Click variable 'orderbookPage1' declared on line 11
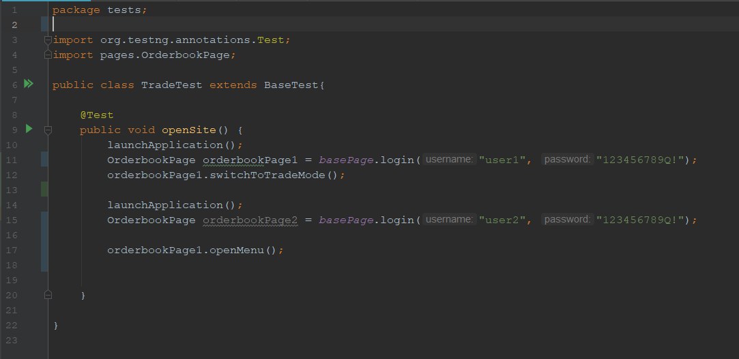739x359 pixels. (x=250, y=160)
